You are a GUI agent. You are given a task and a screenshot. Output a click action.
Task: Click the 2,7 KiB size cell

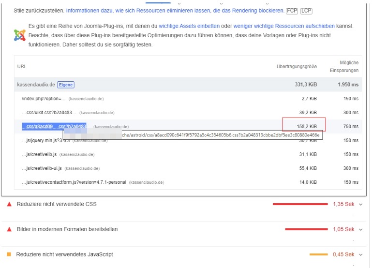[309, 99]
